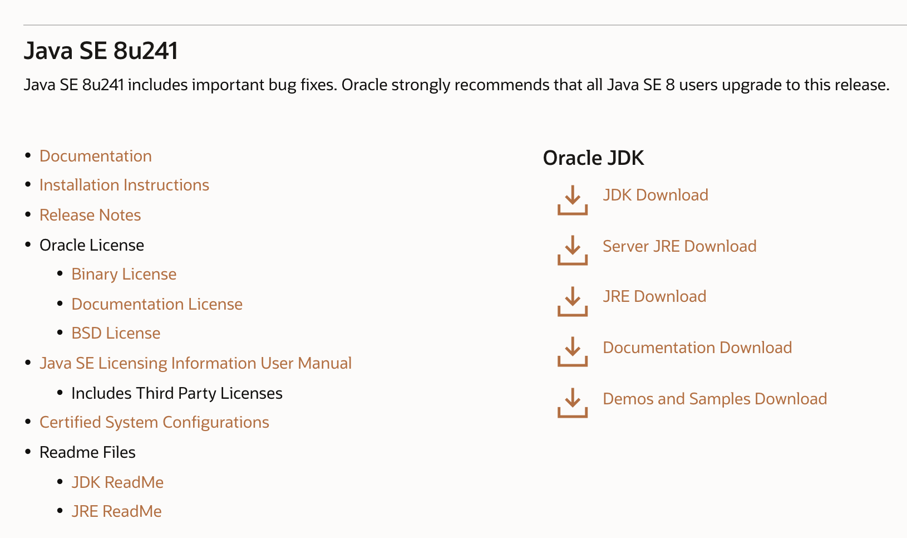
Task: Open the JDK Download link
Action: [655, 195]
